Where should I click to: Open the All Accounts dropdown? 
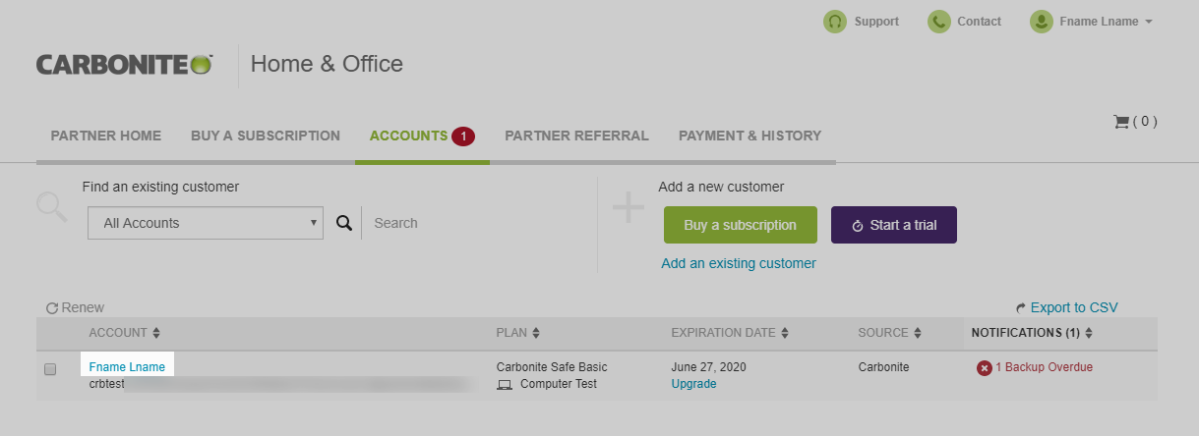point(206,223)
